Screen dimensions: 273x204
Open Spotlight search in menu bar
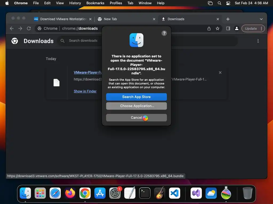tap(219, 3)
